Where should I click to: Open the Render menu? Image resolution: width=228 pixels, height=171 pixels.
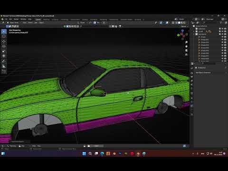16,19
